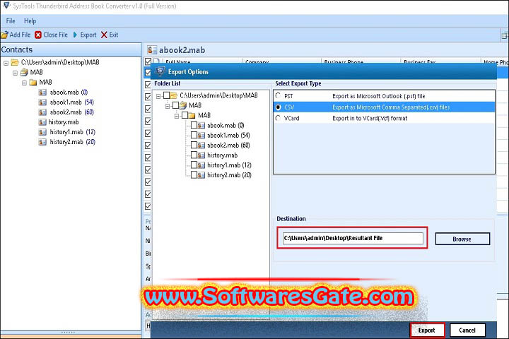Click the Add File folder icon
Viewport: 509px width, 339px height.
pos(4,35)
